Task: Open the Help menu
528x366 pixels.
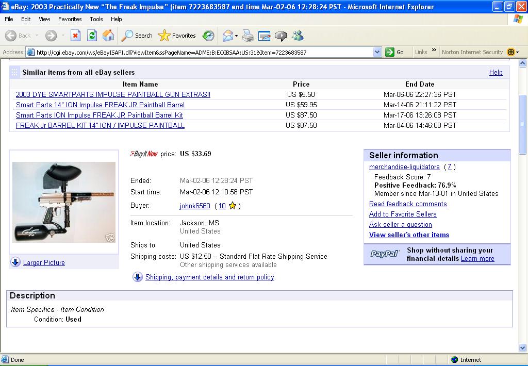Action: pyautogui.click(x=116, y=19)
